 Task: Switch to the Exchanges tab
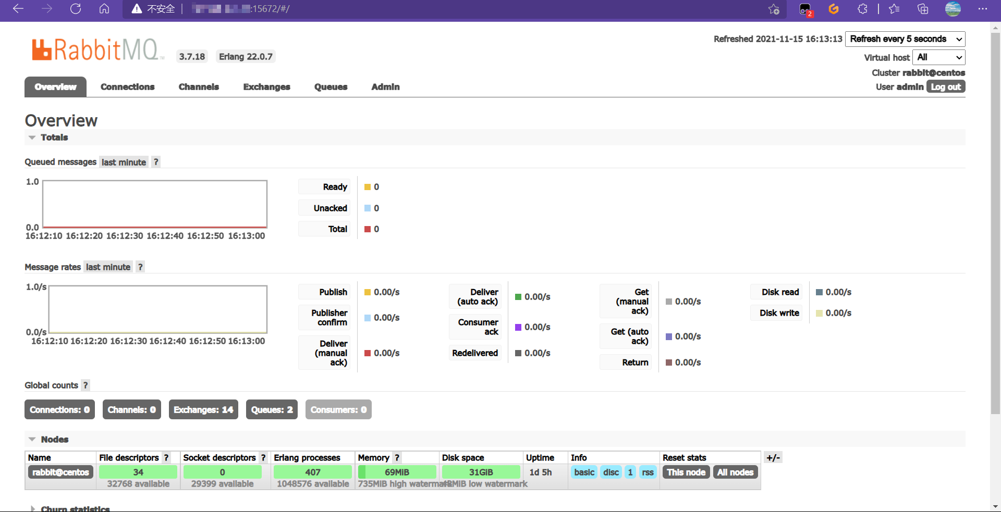click(267, 87)
